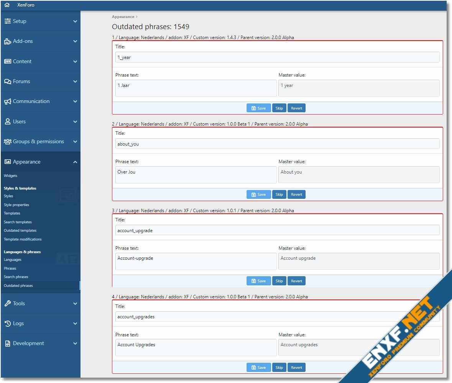The width and height of the screenshot is (452, 383).
Task: Click the Phrase text field containing 'Over Jou'
Action: pos(196,175)
